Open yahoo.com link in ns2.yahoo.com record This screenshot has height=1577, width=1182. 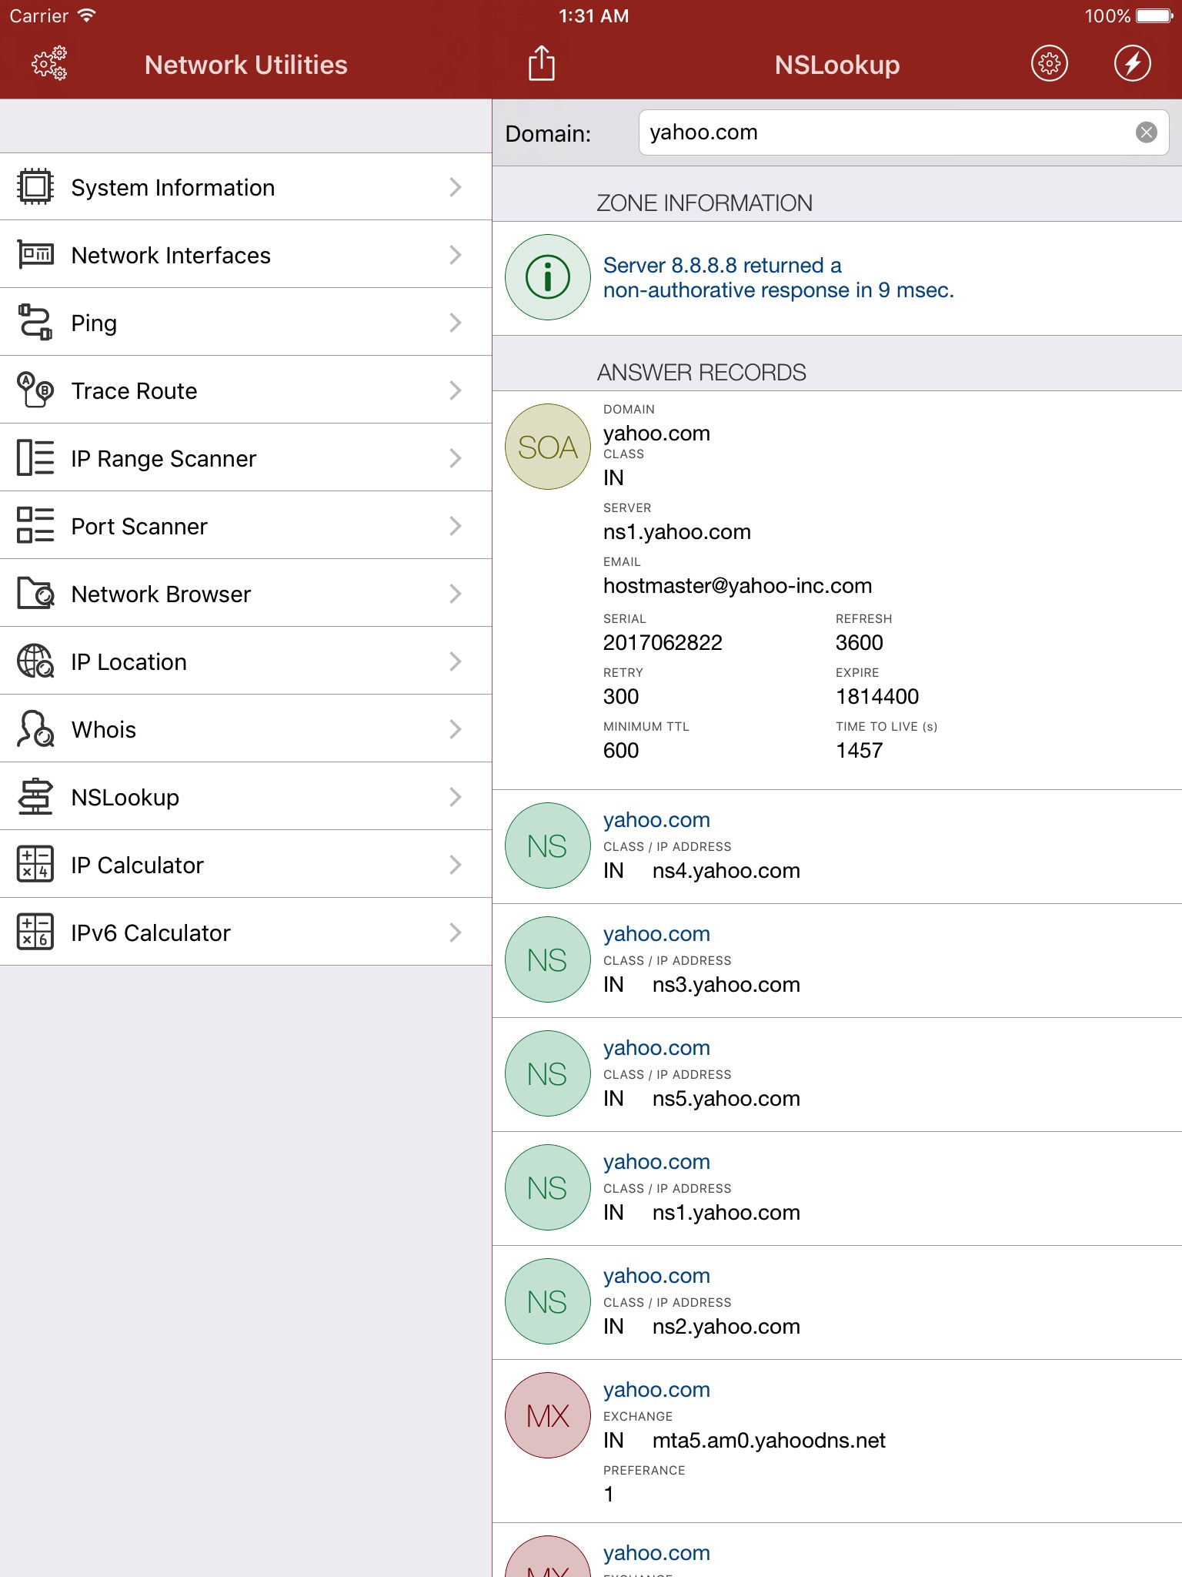click(x=656, y=1276)
